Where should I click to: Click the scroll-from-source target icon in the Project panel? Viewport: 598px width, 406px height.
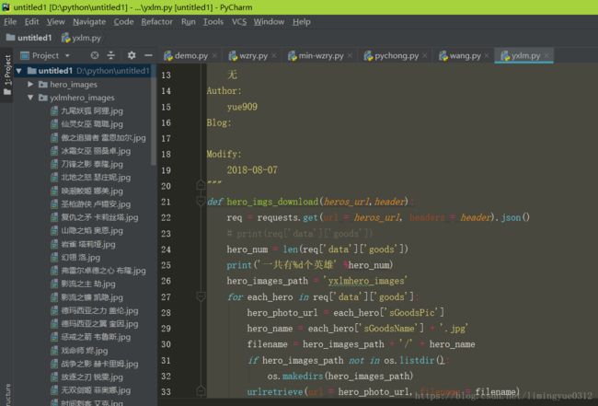tap(95, 56)
